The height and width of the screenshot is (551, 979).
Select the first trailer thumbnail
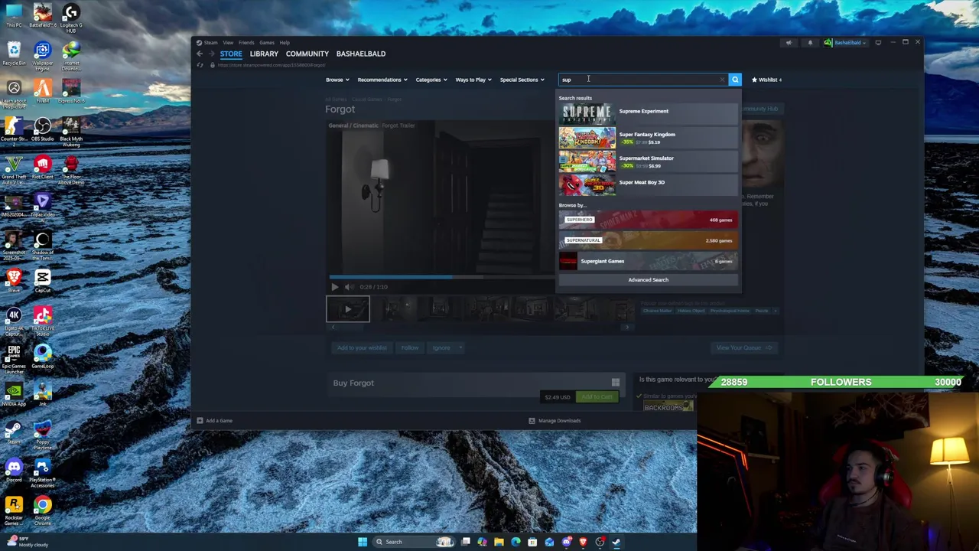(348, 309)
